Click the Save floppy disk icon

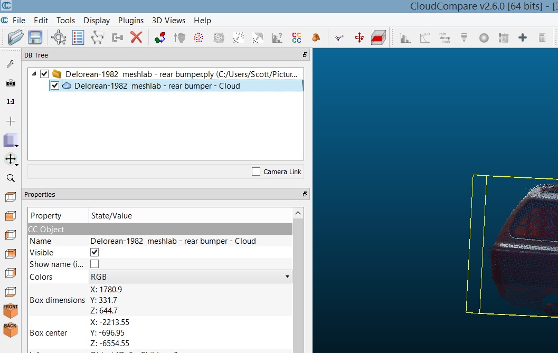(x=35, y=37)
